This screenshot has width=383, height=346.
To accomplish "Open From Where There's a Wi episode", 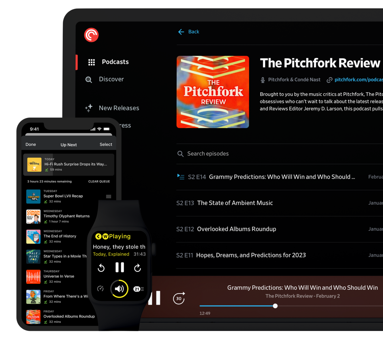I will point(66,296).
